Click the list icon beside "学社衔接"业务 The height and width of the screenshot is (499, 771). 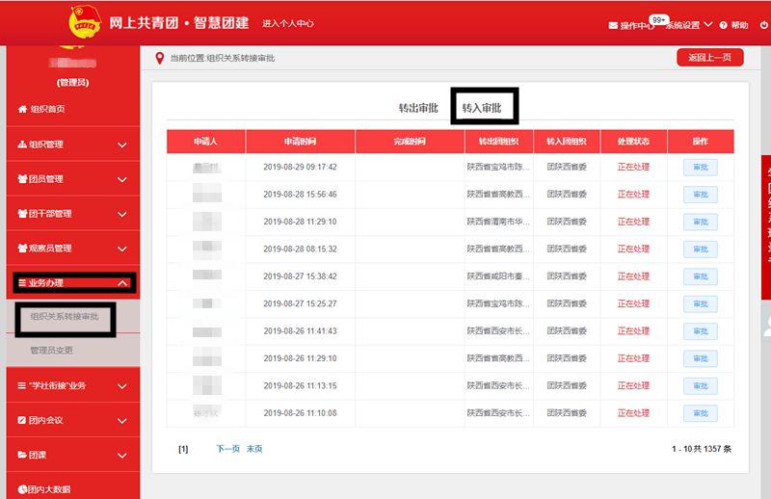(22, 385)
